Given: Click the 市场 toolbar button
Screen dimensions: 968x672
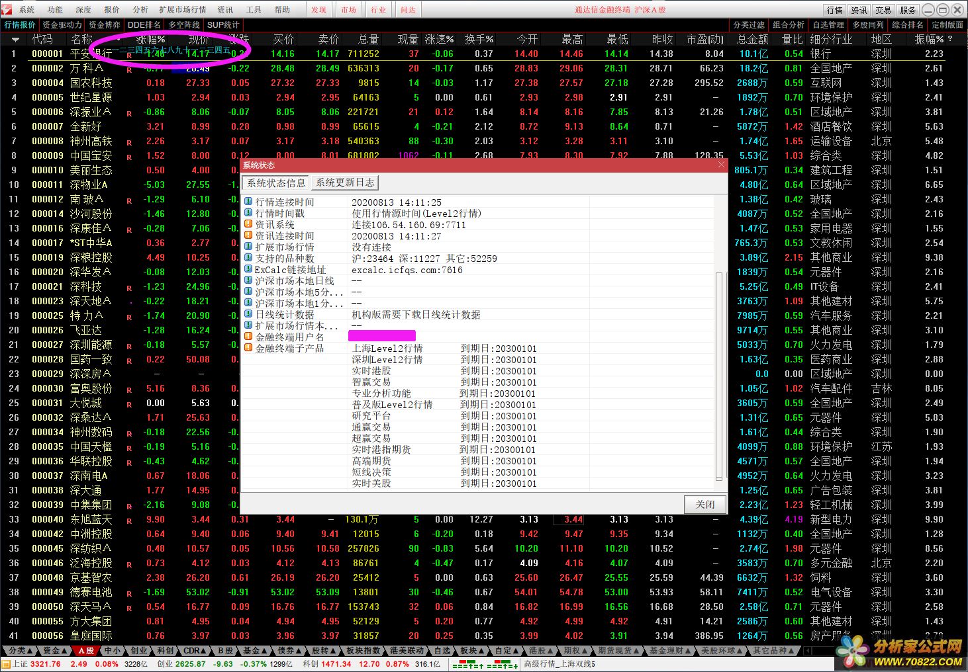Looking at the screenshot, I should (x=349, y=10).
